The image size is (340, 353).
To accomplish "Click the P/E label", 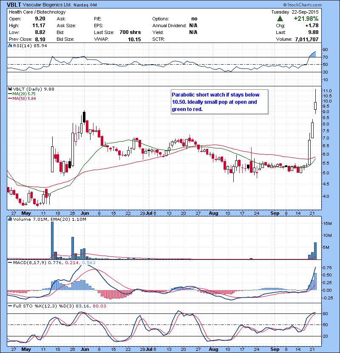I will (98, 19).
